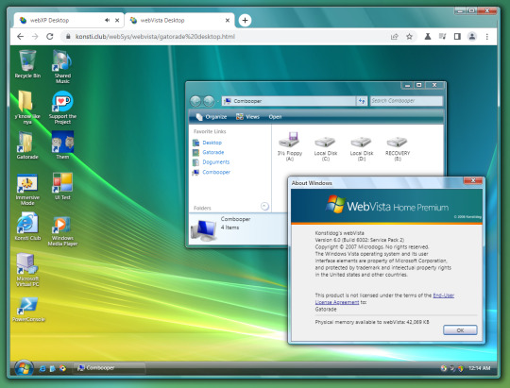The image size is (510, 388).
Task: Open the Konsti Club shortcut
Action: click(27, 227)
